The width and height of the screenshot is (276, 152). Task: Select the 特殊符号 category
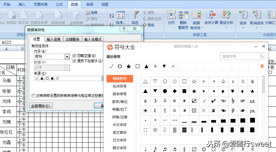[120, 78]
